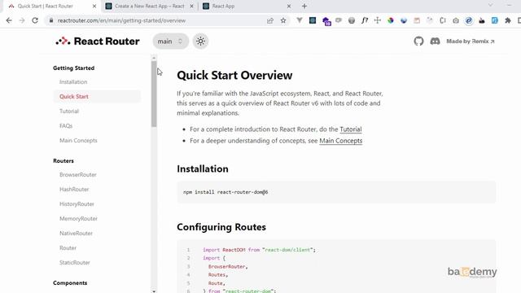This screenshot has height=293, width=521.
Task: Close the Create a New React App tab
Action: [x=191, y=7]
